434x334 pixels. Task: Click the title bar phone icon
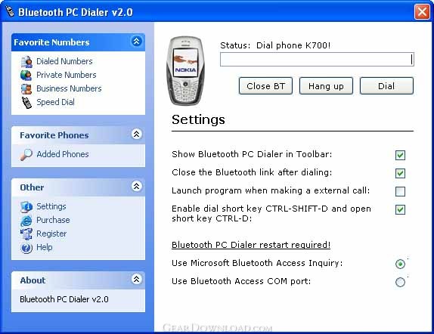tap(10, 11)
